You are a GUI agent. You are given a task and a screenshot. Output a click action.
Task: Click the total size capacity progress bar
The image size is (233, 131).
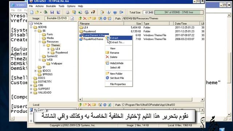(x=179, y=12)
